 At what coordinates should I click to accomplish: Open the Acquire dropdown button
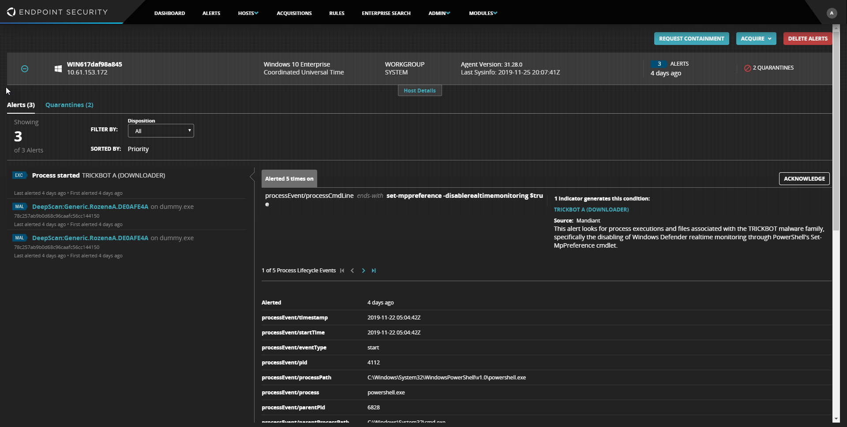tap(756, 39)
